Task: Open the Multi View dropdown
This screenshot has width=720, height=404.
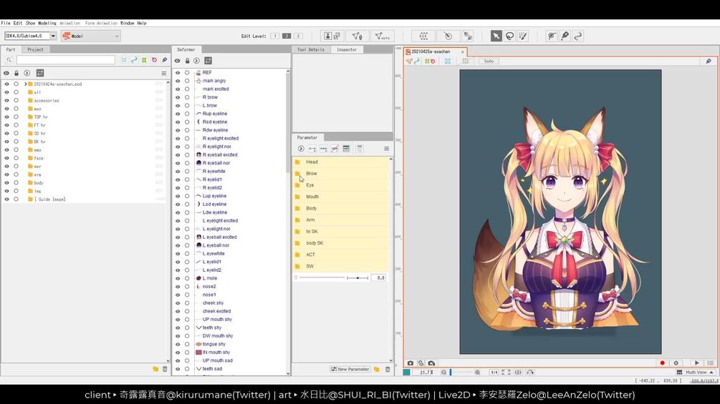Action: tap(696, 373)
